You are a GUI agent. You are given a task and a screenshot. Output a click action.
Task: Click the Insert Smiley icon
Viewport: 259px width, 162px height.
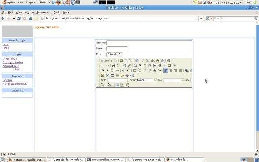click(x=122, y=75)
